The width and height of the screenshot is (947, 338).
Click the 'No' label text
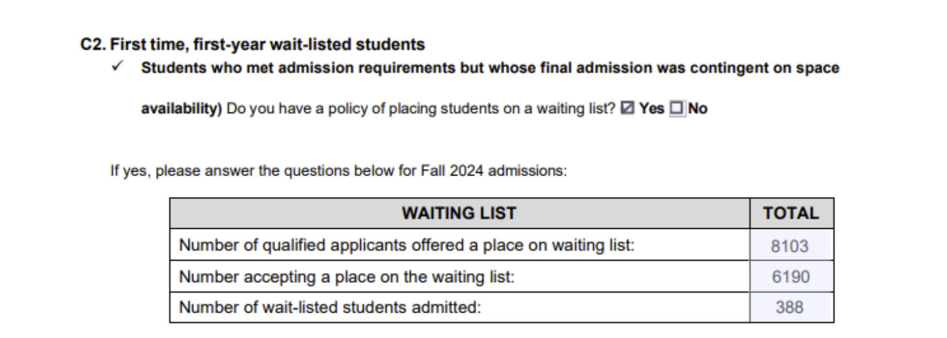[697, 109]
